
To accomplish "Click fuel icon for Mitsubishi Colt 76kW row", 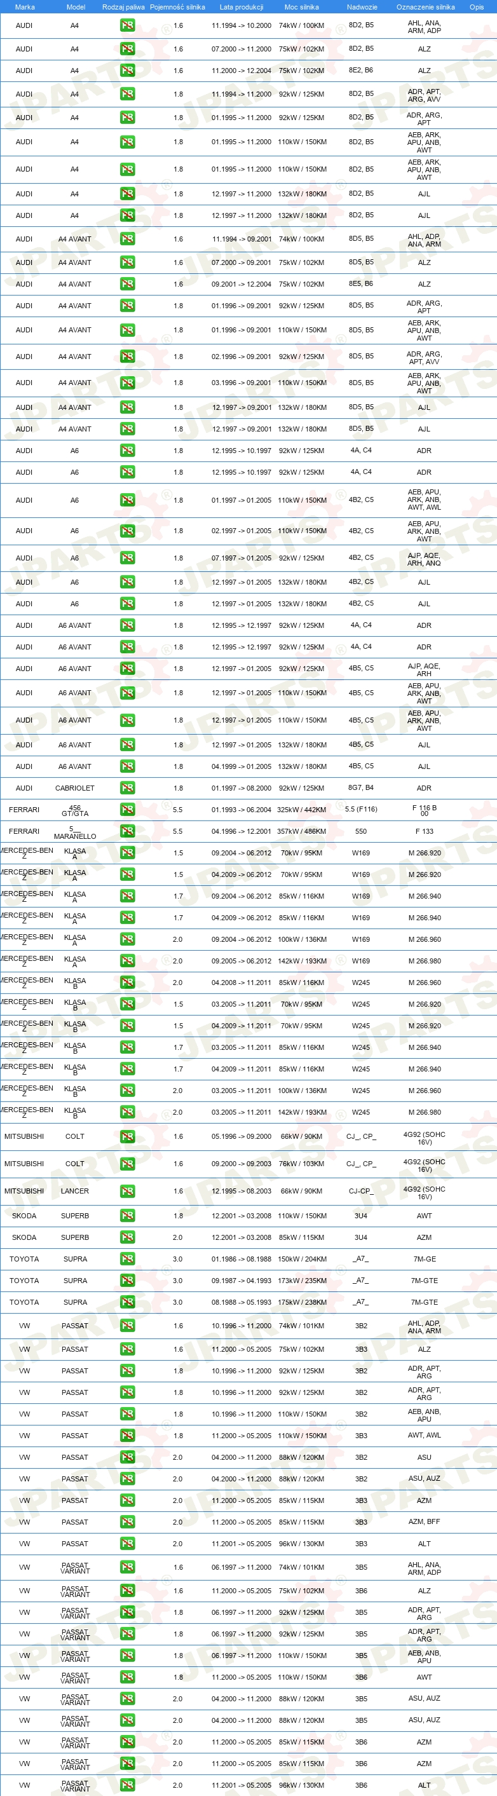I will click(x=128, y=1164).
